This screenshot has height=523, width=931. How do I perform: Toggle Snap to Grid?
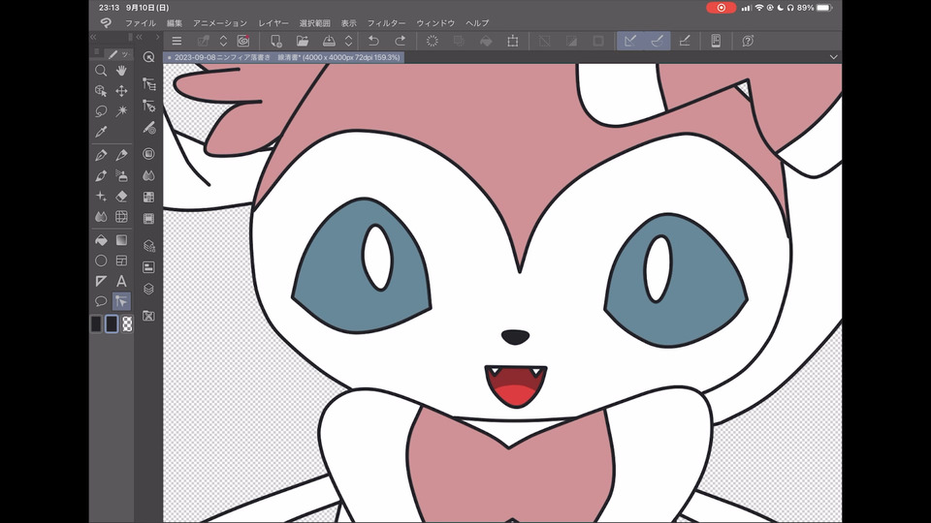click(685, 41)
